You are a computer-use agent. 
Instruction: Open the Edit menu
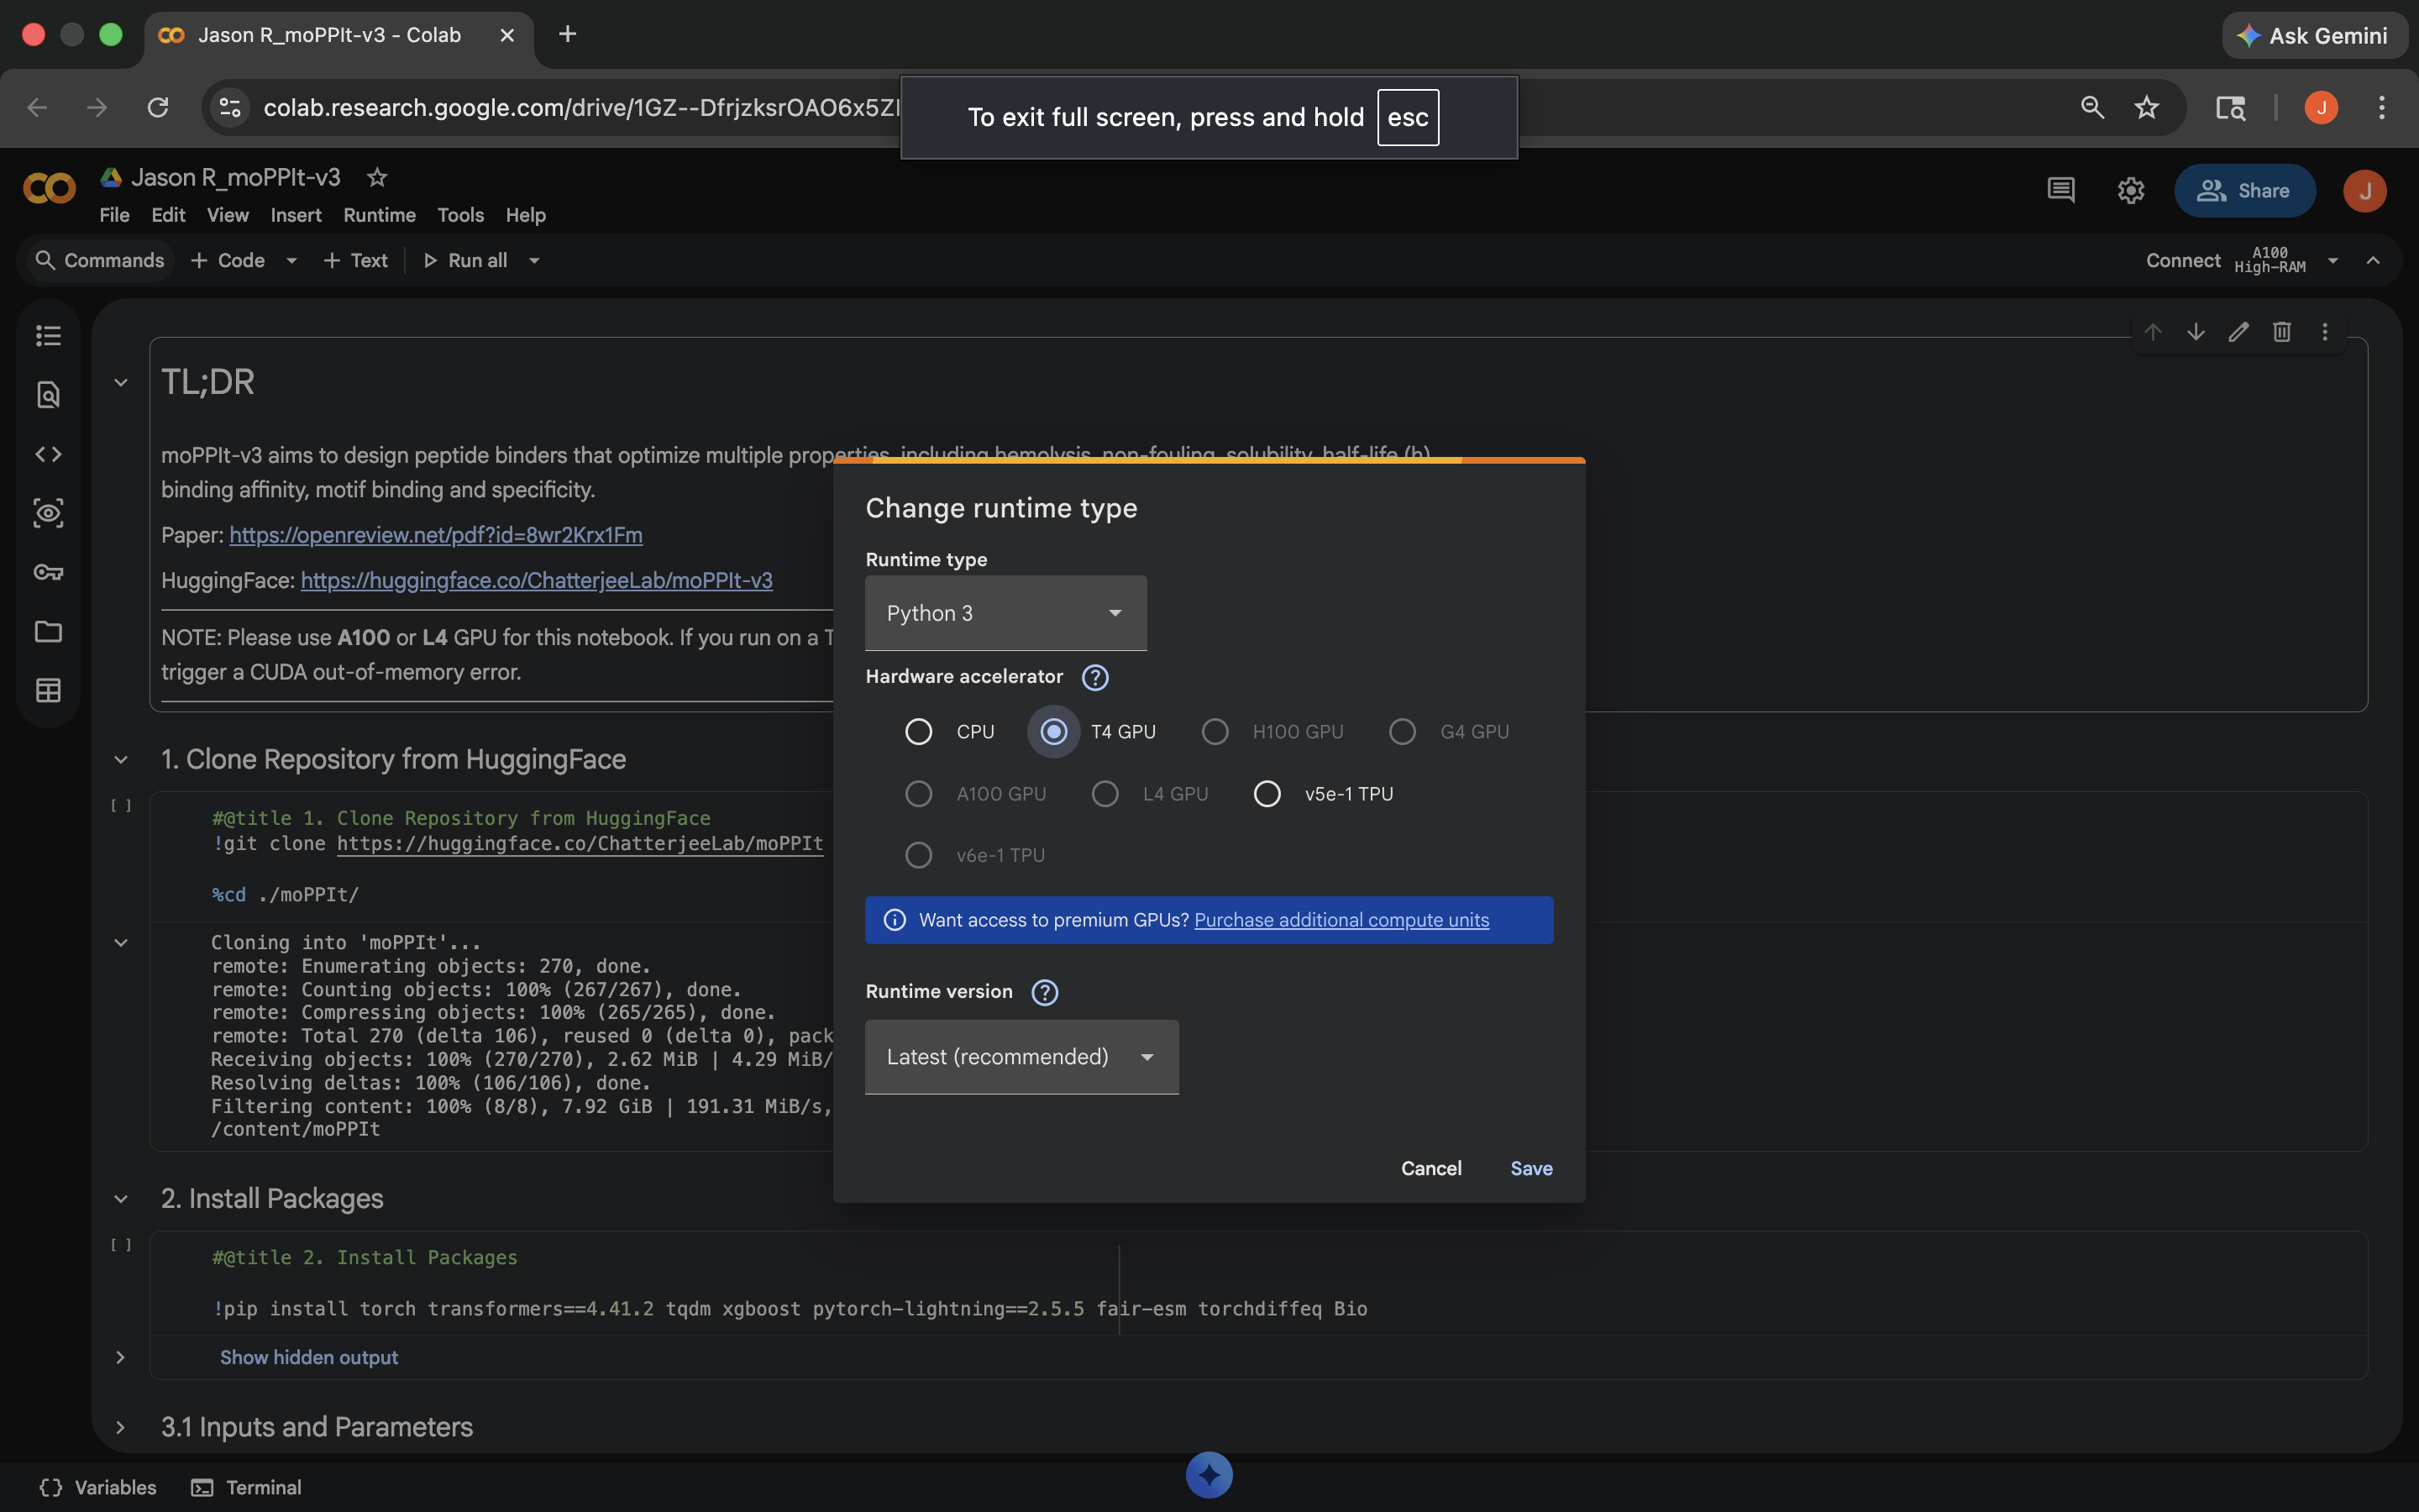coord(168,215)
